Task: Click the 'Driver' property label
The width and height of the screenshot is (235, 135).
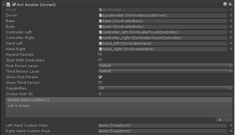Action: click(12, 15)
